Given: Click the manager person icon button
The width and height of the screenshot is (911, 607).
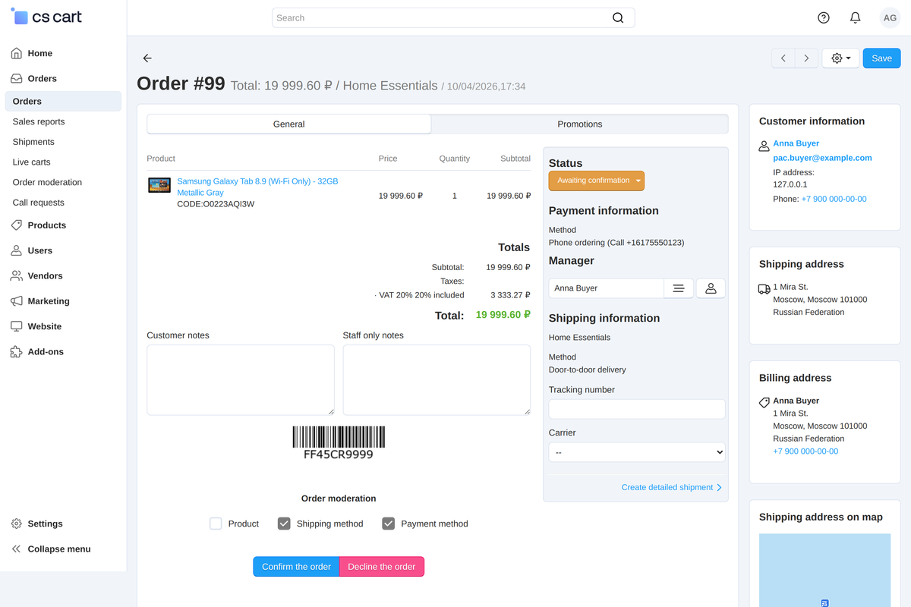Looking at the screenshot, I should coord(711,288).
